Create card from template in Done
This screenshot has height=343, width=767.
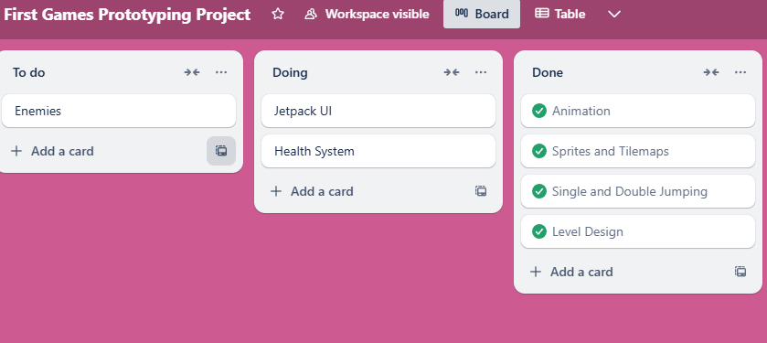(740, 272)
